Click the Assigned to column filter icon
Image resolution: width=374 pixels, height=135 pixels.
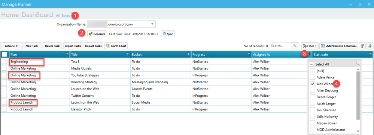(310, 54)
